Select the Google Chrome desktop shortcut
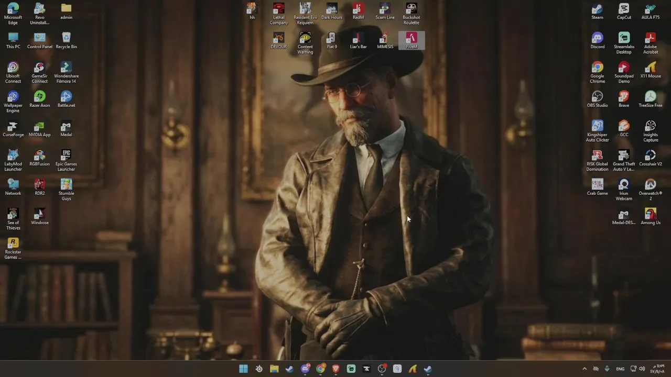Screen dimensions: 671x377 click(597, 72)
